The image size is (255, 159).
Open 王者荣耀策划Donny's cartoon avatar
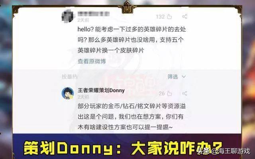point(68,93)
